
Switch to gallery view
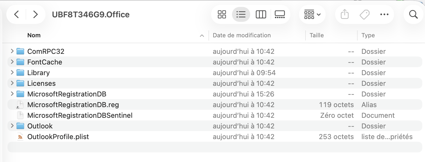tap(280, 14)
